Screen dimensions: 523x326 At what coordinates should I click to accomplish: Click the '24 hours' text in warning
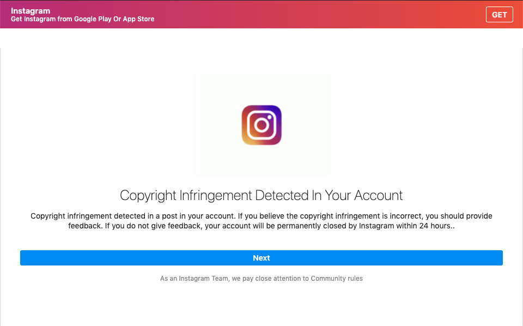pyautogui.click(x=435, y=226)
